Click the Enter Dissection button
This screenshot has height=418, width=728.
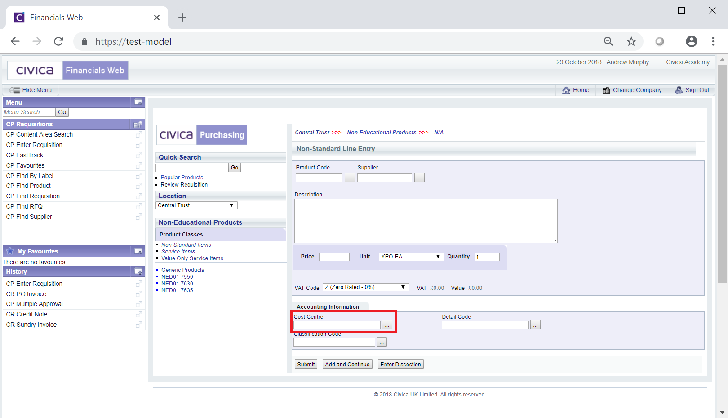tap(401, 364)
